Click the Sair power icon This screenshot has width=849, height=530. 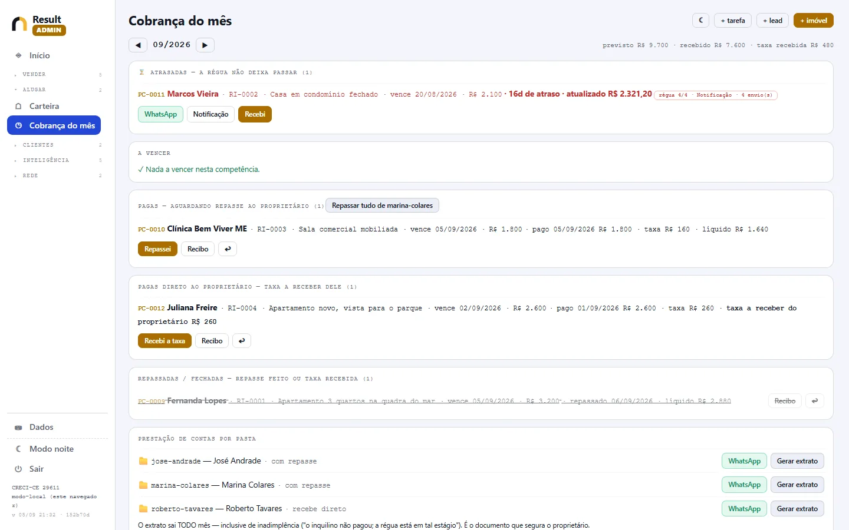pos(18,469)
